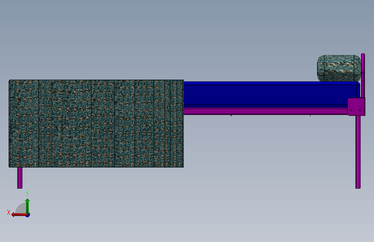Viewport: 374px width, 242px height.
Task: Select the blue mattress body
Action: [x=271, y=95]
